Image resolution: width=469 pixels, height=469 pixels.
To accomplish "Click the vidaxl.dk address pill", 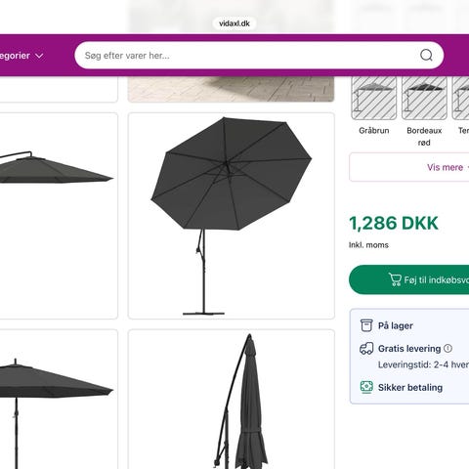I will [x=234, y=23].
